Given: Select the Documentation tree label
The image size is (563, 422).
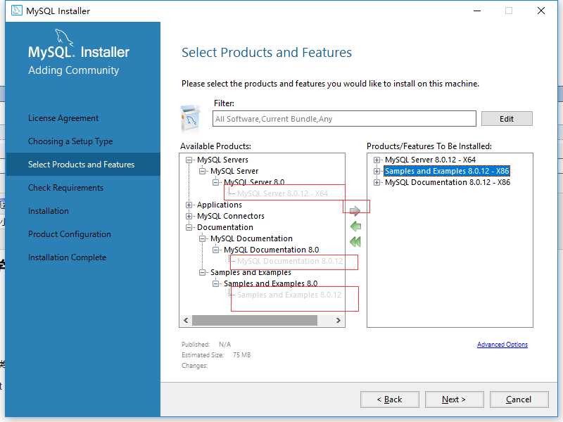Looking at the screenshot, I should point(225,227).
